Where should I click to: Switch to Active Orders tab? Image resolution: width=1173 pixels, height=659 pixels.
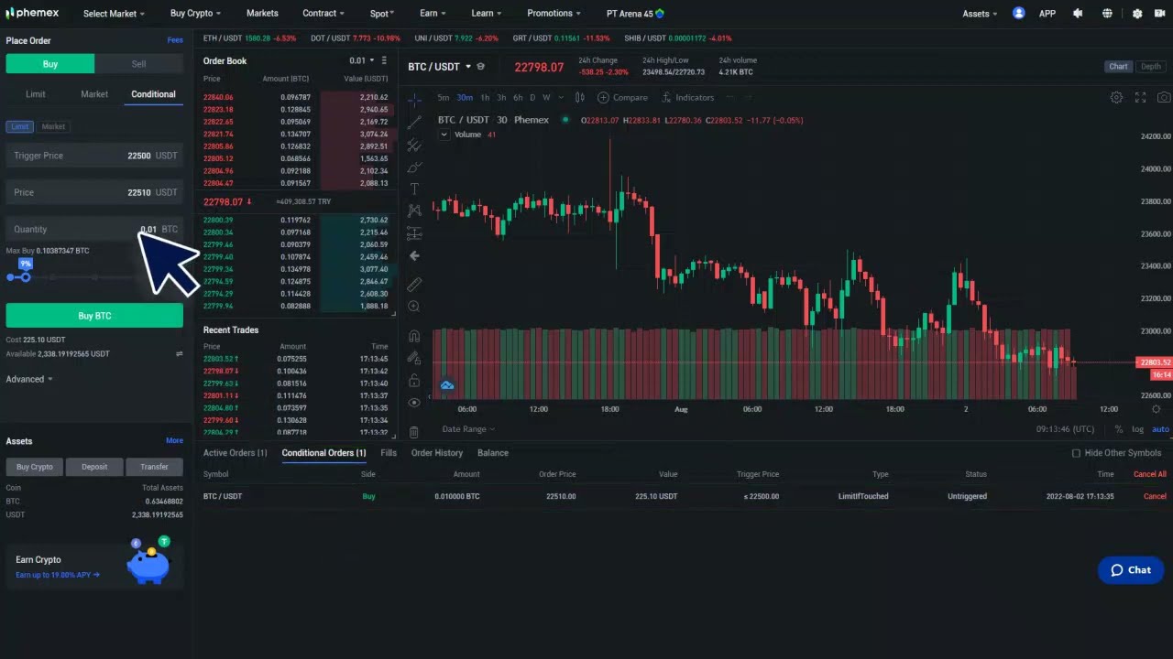(236, 453)
